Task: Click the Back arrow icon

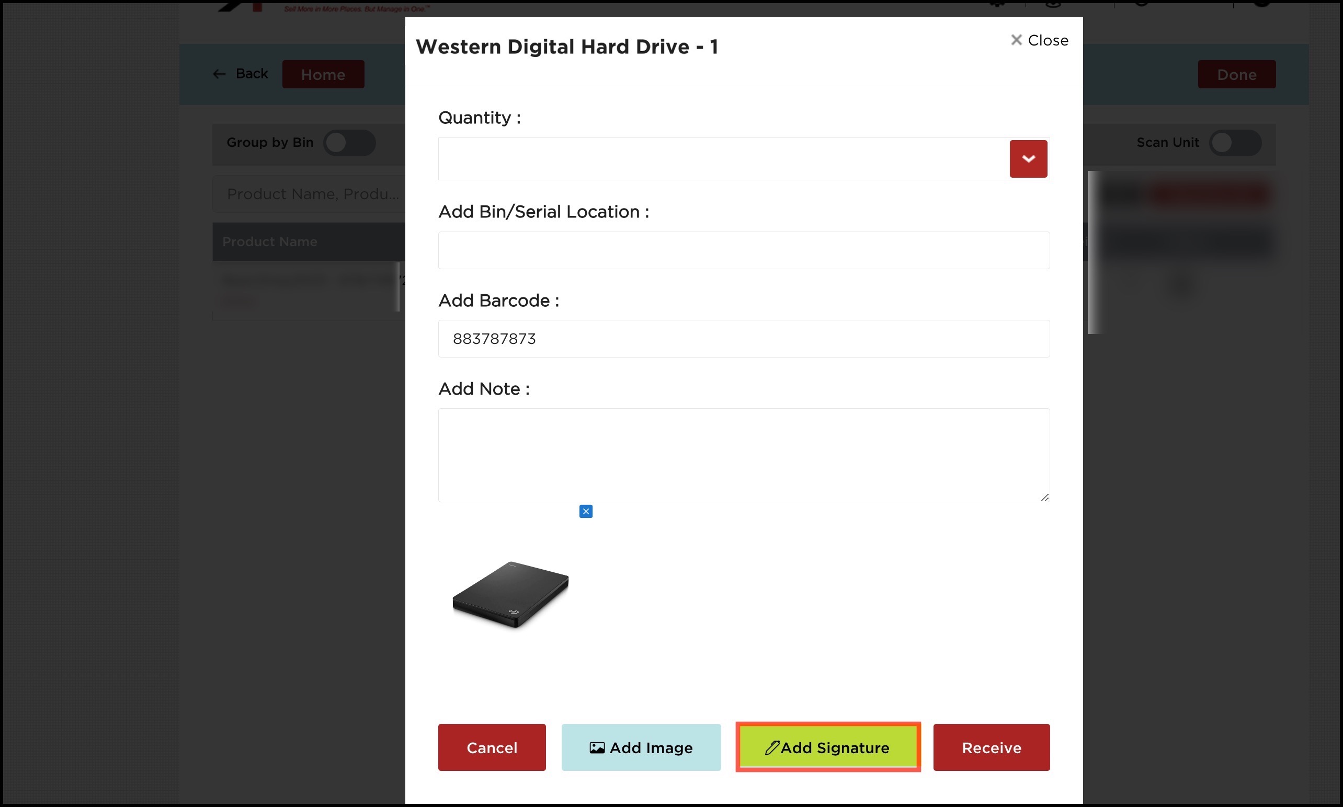Action: pyautogui.click(x=219, y=74)
